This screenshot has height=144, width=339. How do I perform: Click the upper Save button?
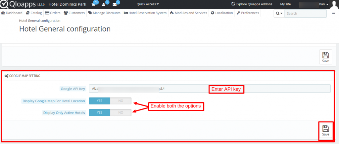tap(325, 57)
